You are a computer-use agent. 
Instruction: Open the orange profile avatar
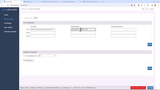tap(155, 5)
